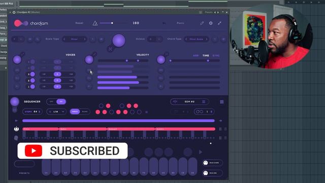This screenshot has height=183, width=325.
Task: Click the list icon inside EDM #2 selector
Action: pos(204,102)
